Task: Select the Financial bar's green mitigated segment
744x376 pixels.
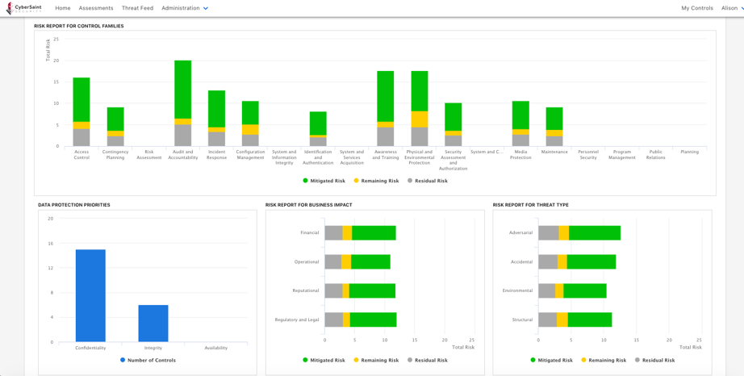Action: [x=374, y=233]
